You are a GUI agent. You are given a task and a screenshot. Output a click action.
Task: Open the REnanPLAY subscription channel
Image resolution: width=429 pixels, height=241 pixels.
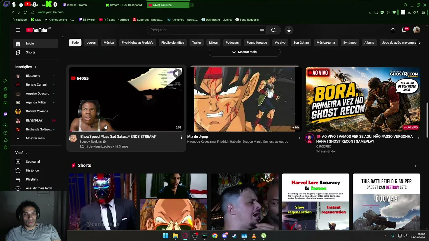pos(36,120)
